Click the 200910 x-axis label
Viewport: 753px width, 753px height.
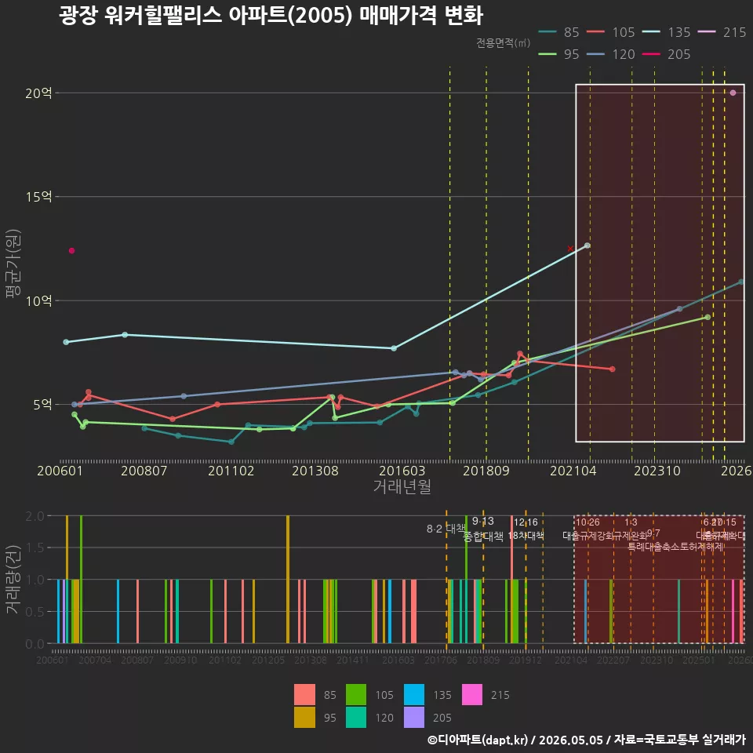coord(180,660)
